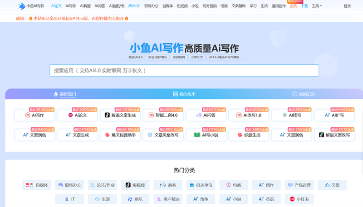Switch to the 我的记录 tab
Image resolution: width=363 pixels, height=207 pixels.
[x=304, y=94]
